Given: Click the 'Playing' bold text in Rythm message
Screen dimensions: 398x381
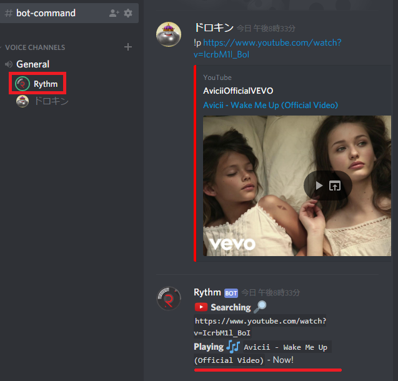Looking at the screenshot, I should (209, 347).
